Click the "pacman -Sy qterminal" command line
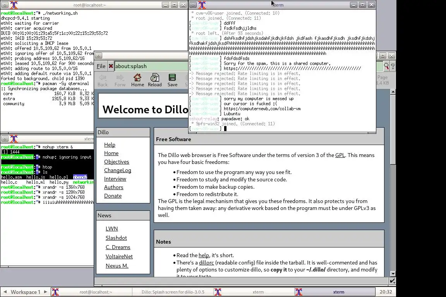 point(65,84)
